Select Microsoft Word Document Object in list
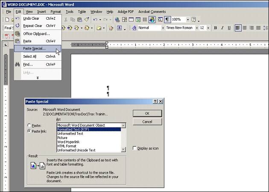The image size is (269, 192). point(89,125)
